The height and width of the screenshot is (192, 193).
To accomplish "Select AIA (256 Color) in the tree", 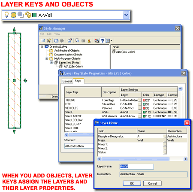I will click(73, 67).
